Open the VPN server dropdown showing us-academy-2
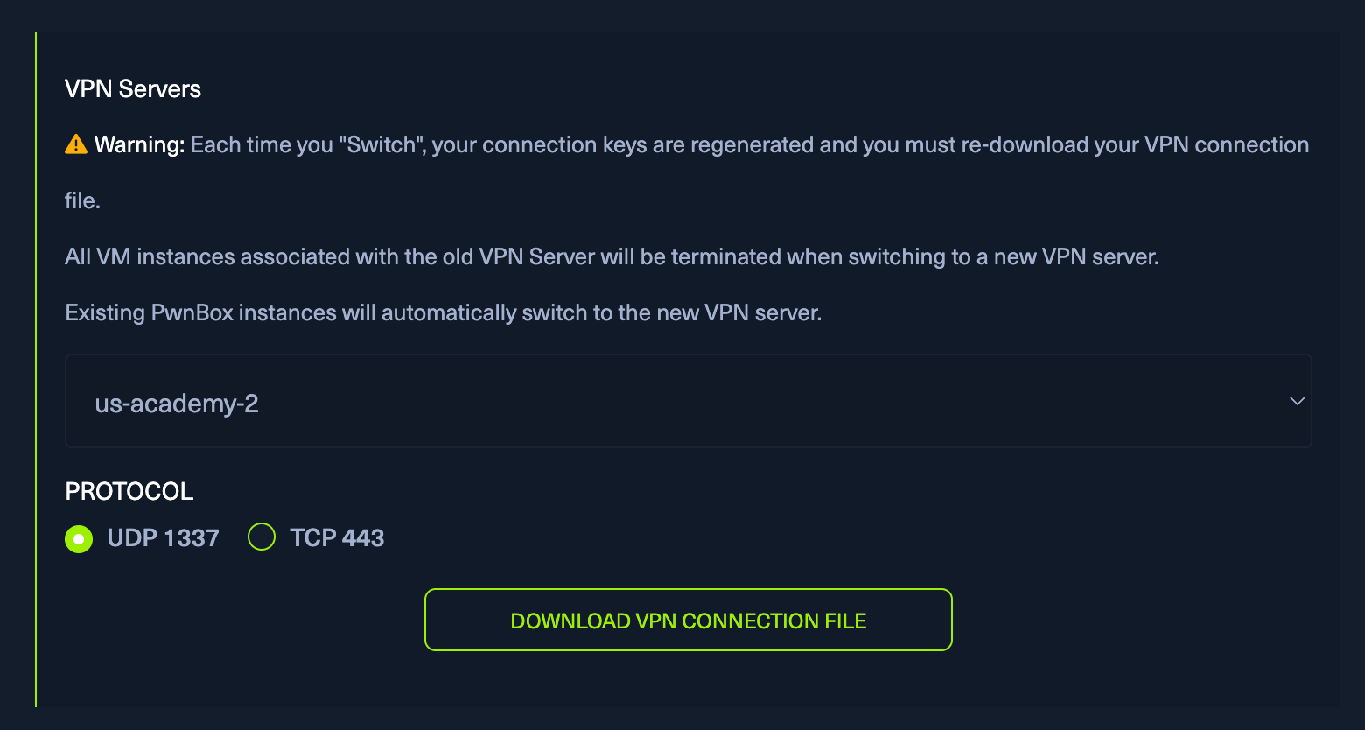The image size is (1365, 730). point(688,402)
